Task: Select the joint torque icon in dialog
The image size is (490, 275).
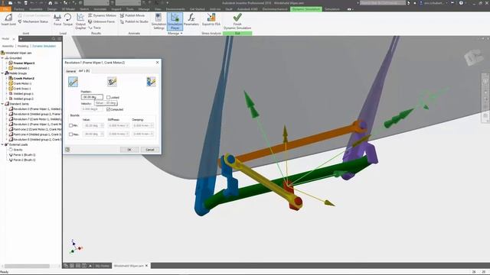Action: [112, 82]
